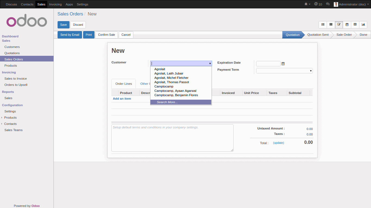Open Orders to Upsell
The image size is (371, 208).
point(16,85)
